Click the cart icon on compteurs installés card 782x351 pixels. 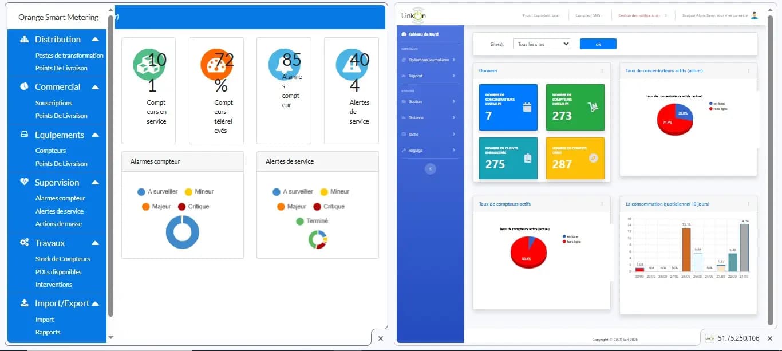(x=593, y=107)
